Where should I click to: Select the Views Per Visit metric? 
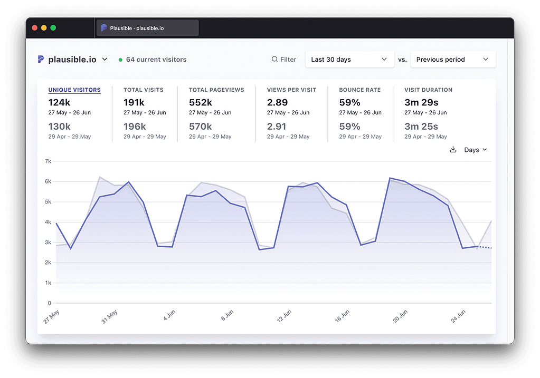tap(291, 90)
